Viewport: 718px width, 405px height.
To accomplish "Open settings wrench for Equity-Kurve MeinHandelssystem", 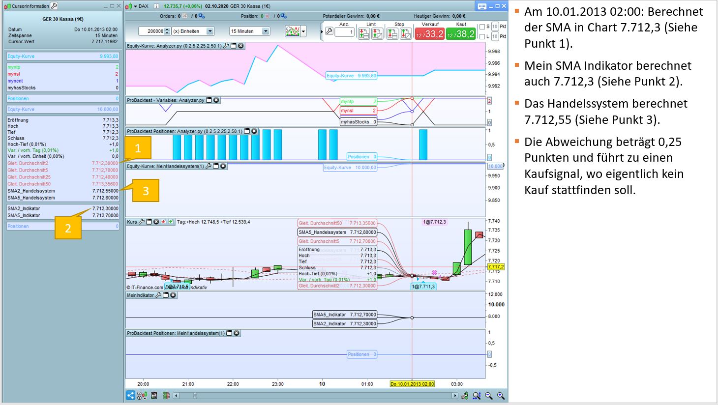I will click(x=209, y=166).
